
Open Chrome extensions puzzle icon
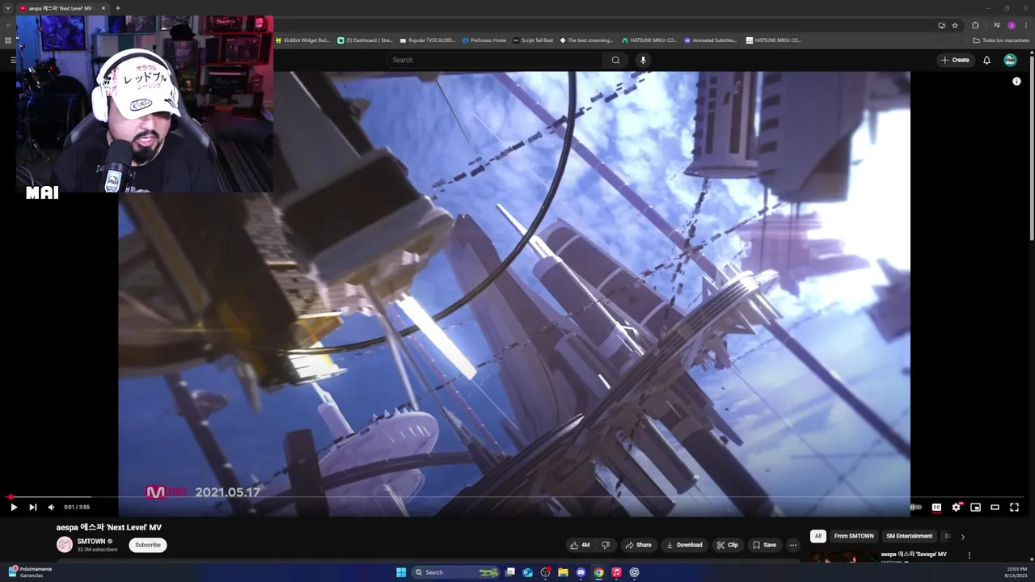click(x=975, y=25)
